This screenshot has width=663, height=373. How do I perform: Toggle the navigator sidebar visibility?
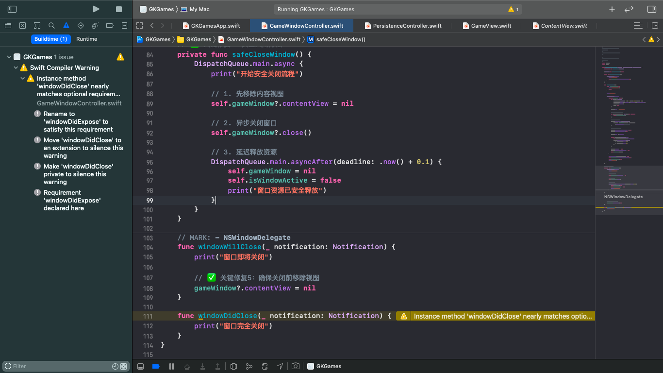pos(12,9)
